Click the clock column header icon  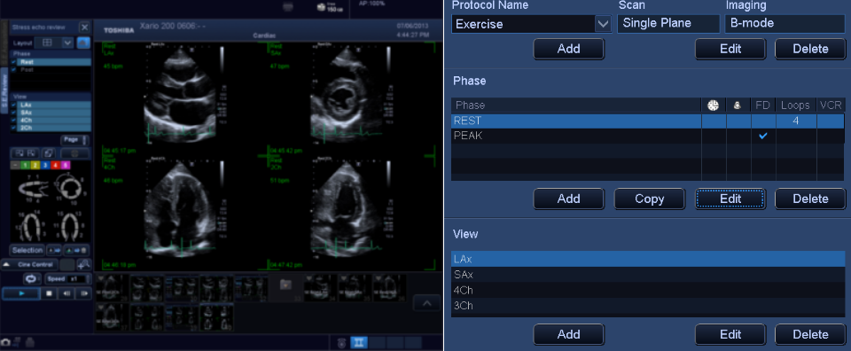713,105
